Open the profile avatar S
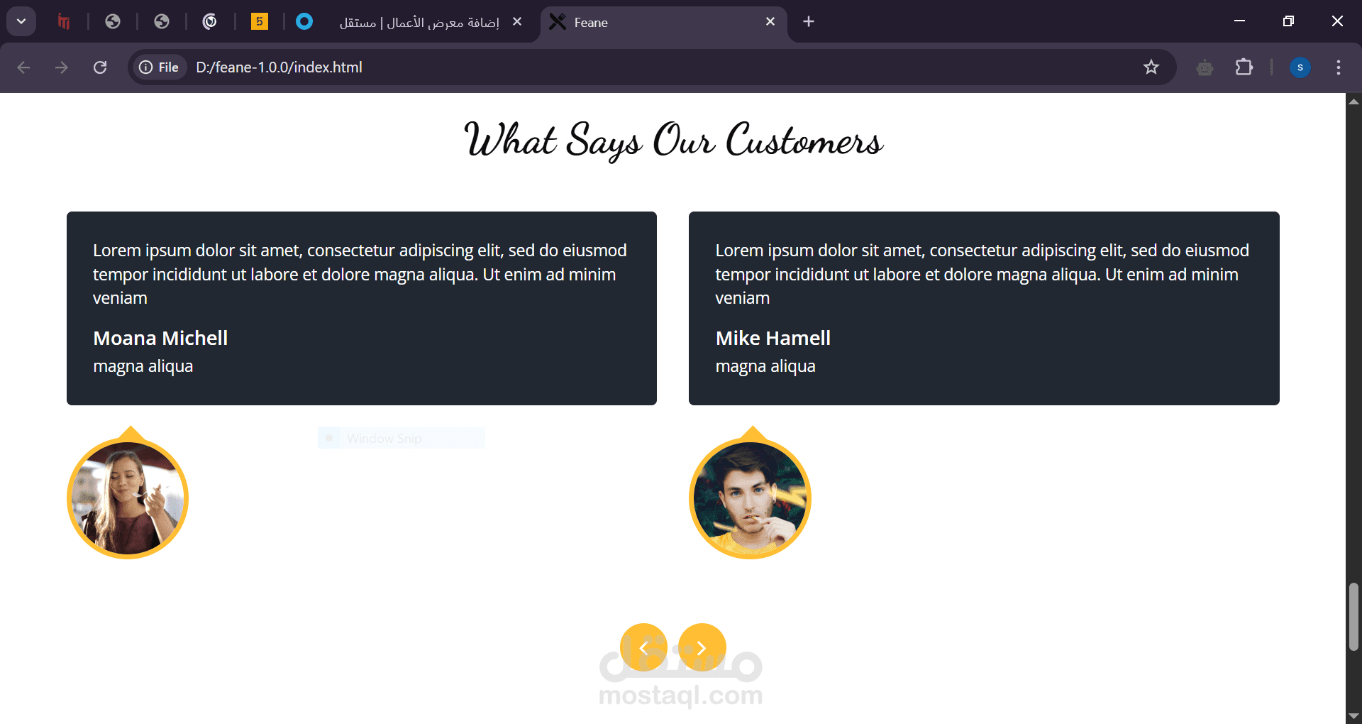 pyautogui.click(x=1300, y=67)
